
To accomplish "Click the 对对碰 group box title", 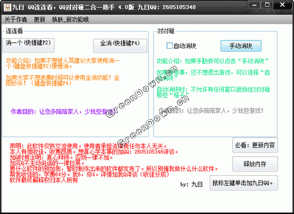I will point(166,31).
